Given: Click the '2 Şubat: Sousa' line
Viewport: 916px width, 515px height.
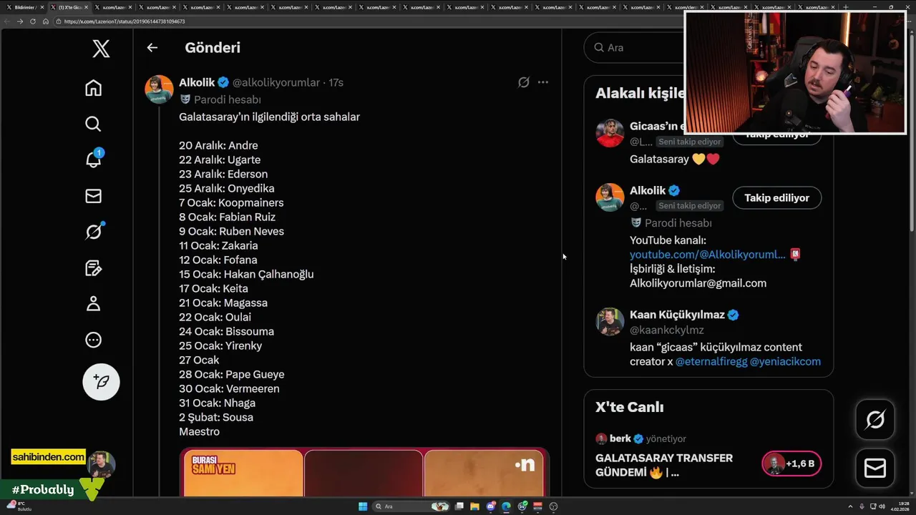Looking at the screenshot, I should (x=216, y=417).
